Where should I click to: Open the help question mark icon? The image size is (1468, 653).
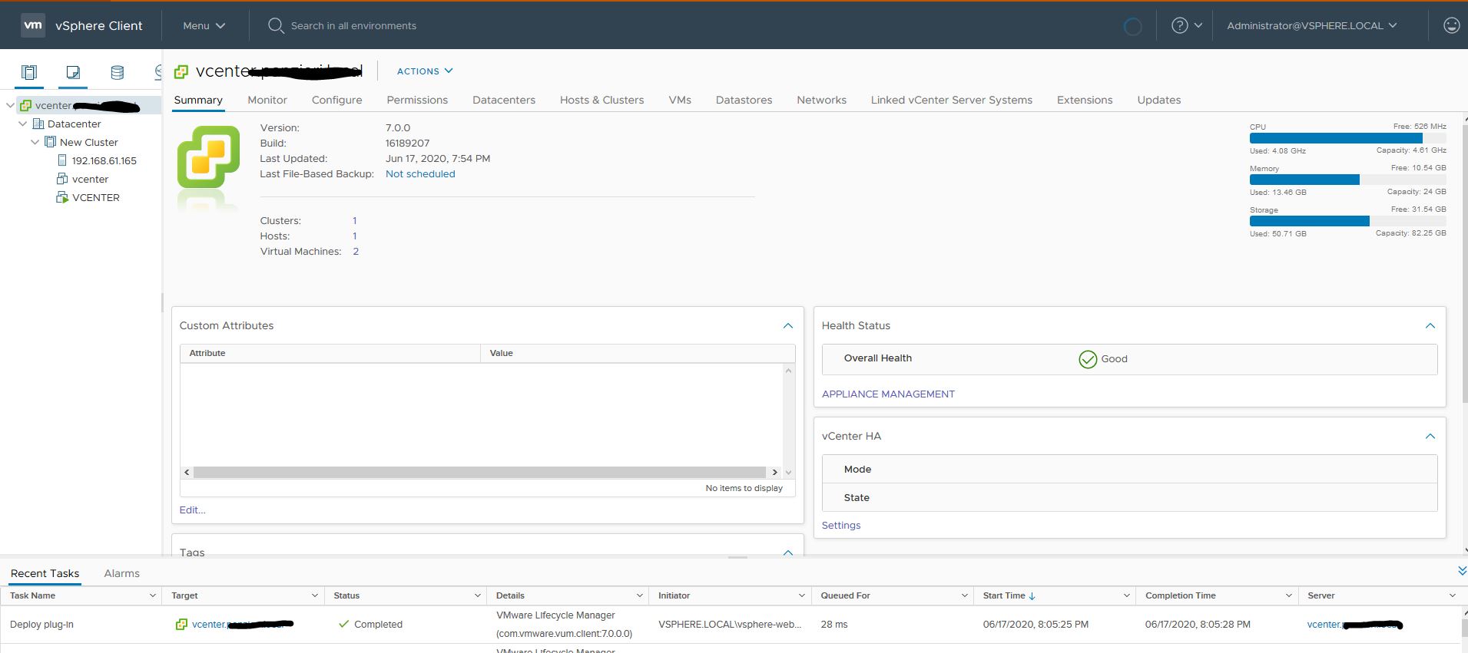1179,25
